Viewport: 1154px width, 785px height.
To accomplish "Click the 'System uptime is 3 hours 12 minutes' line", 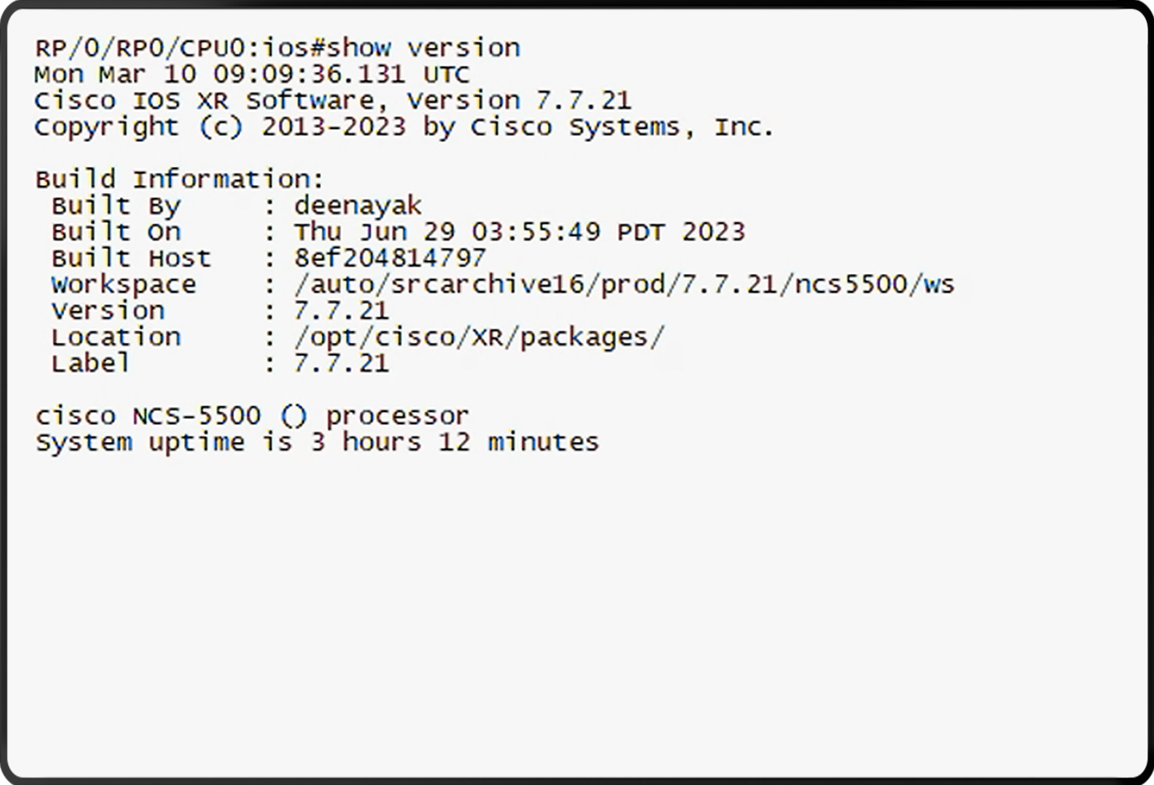I will pyautogui.click(x=317, y=443).
